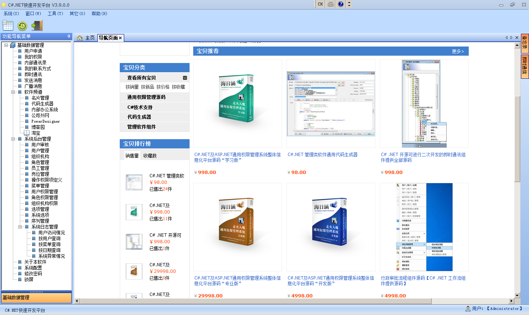Open the 其它(O) menu
This screenshot has height=315, width=529.
[x=78, y=14]
